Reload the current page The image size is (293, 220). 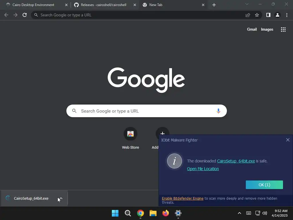(x=25, y=15)
